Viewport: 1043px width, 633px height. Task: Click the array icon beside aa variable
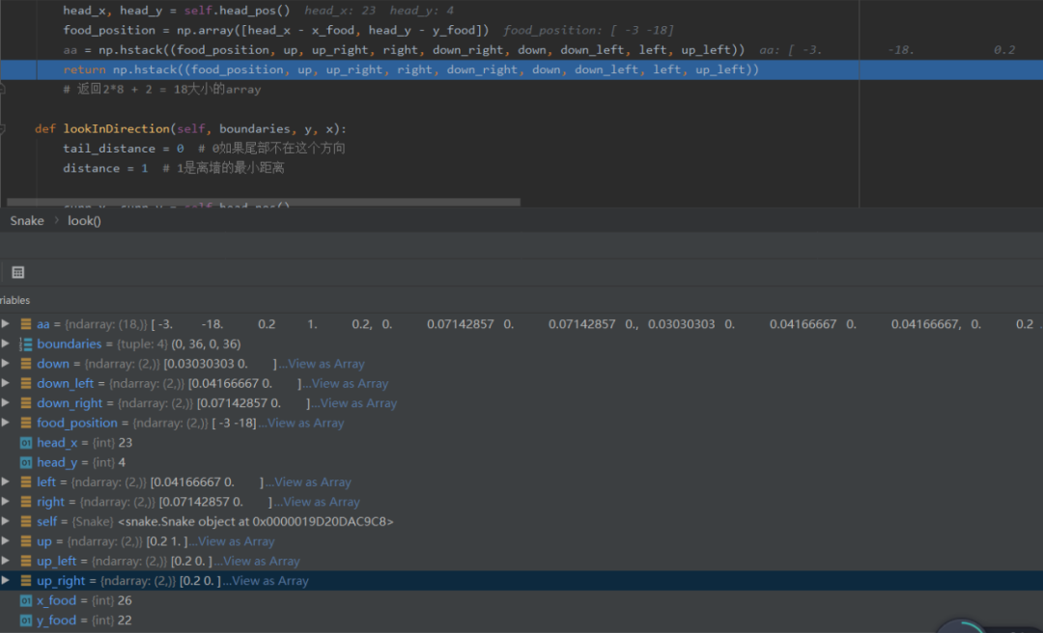click(x=26, y=324)
